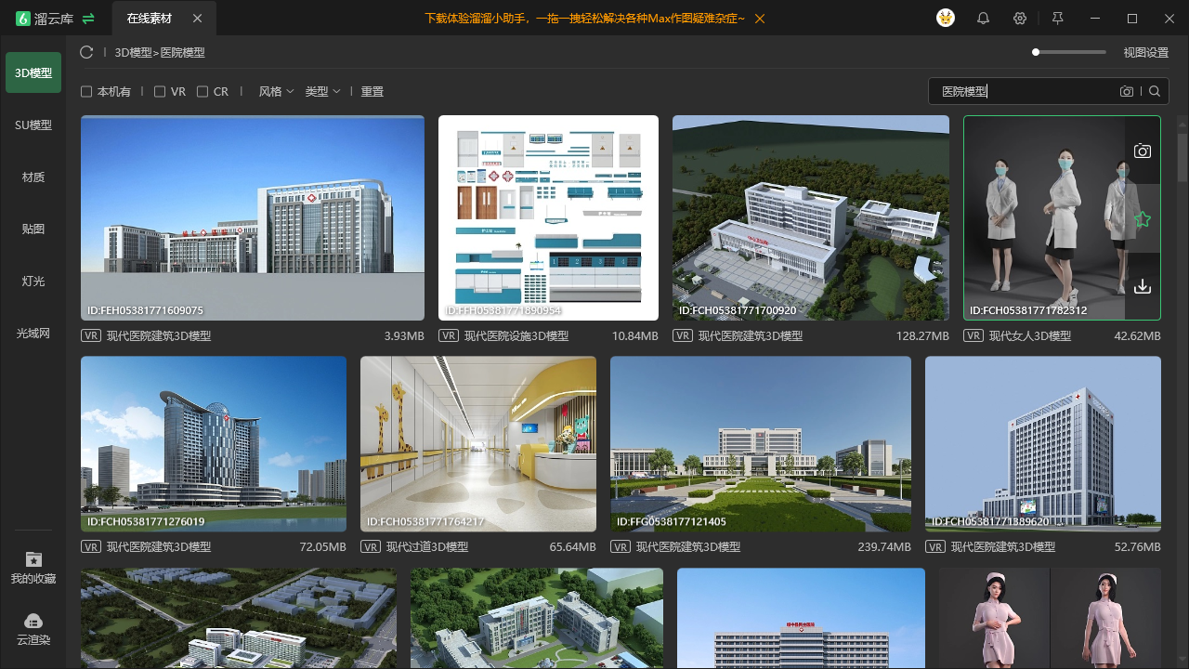Open thumbnail ID:FCH05381771700920

[x=811, y=217]
